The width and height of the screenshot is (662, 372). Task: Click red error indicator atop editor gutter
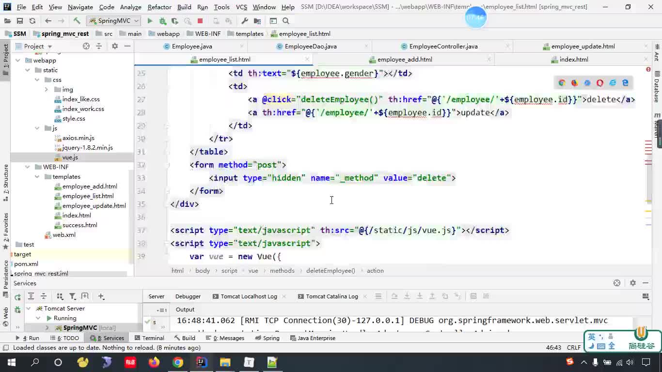(648, 70)
